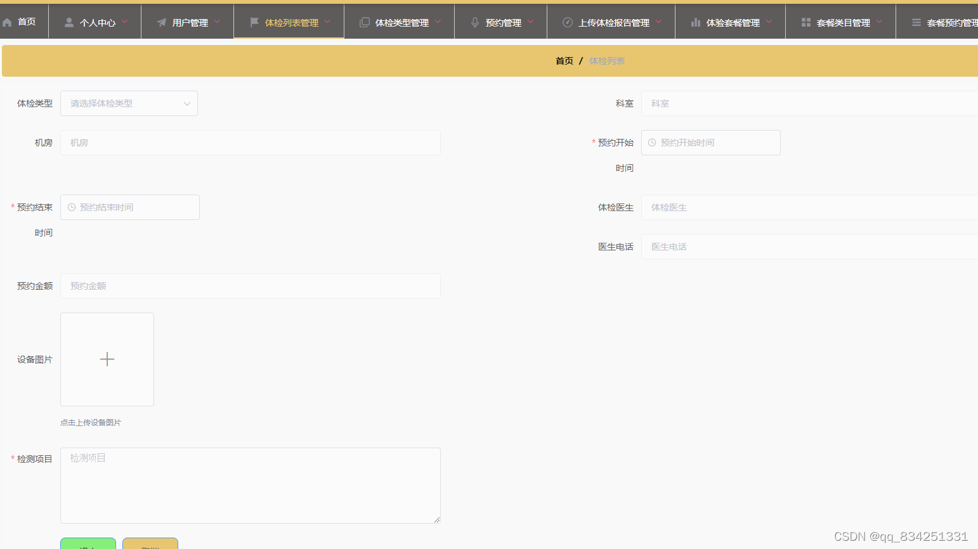This screenshot has height=549, width=978.
Task: Expand the 套餐类目管理 menu chevron
Action: [880, 22]
